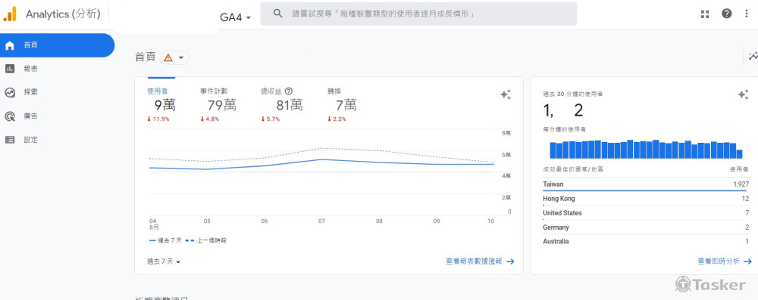Click the help icon next to 總收益
Screen dimensions: 758x300
coord(289,91)
